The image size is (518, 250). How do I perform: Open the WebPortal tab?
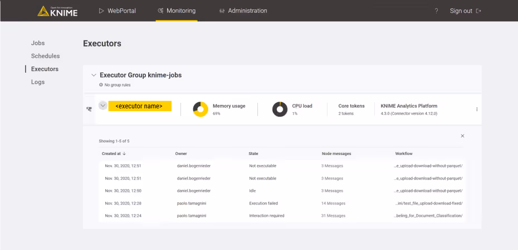tap(118, 11)
